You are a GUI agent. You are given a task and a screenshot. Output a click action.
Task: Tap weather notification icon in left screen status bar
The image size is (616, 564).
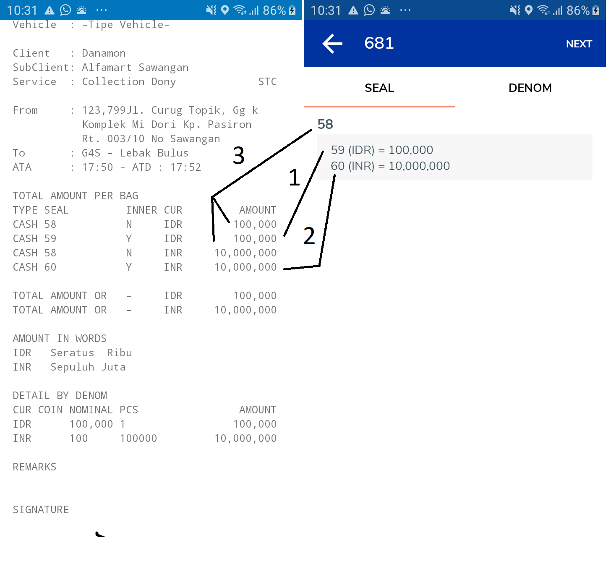click(81, 10)
